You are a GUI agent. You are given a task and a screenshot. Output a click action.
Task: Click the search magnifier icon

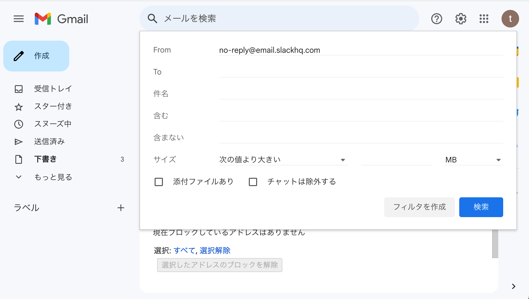coord(152,18)
